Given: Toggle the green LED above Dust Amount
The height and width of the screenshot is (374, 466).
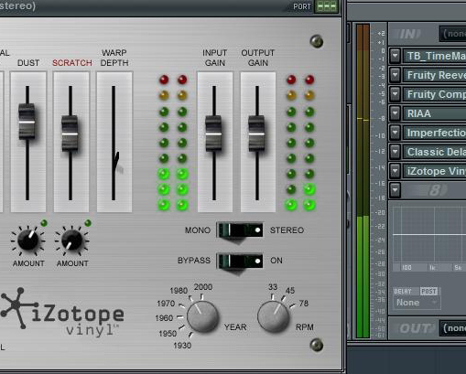Looking at the screenshot, I should tap(44, 223).
